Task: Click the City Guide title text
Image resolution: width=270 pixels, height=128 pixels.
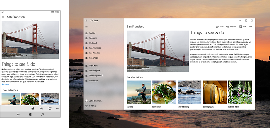Action: [x=94, y=20]
